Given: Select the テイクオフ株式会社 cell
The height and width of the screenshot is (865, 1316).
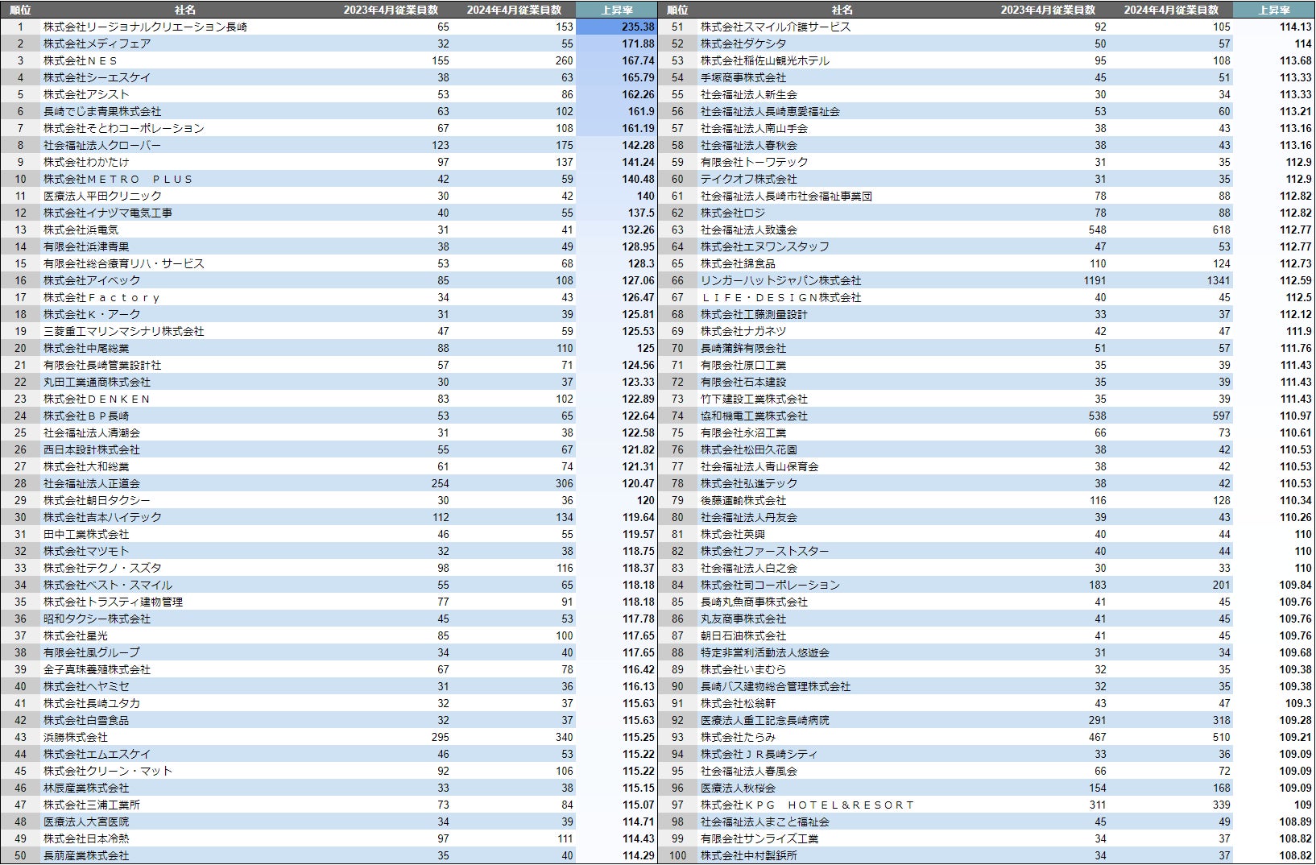Looking at the screenshot, I should tap(749, 179).
